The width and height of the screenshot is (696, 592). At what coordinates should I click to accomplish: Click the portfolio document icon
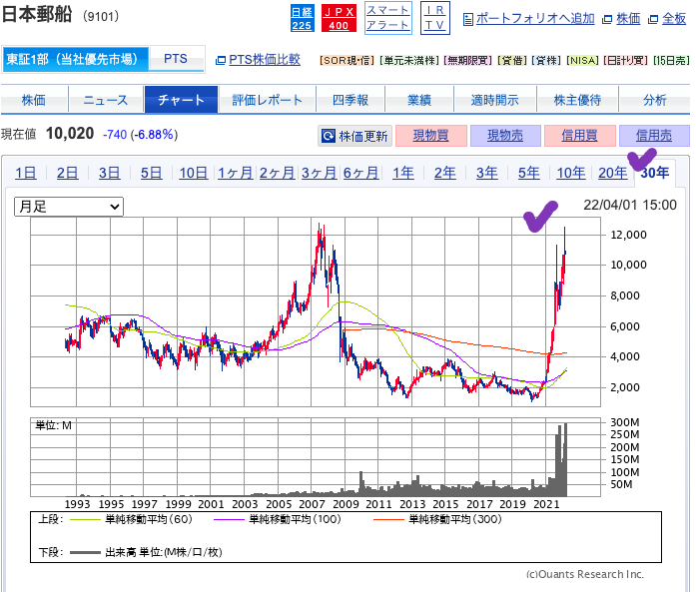coord(467,19)
